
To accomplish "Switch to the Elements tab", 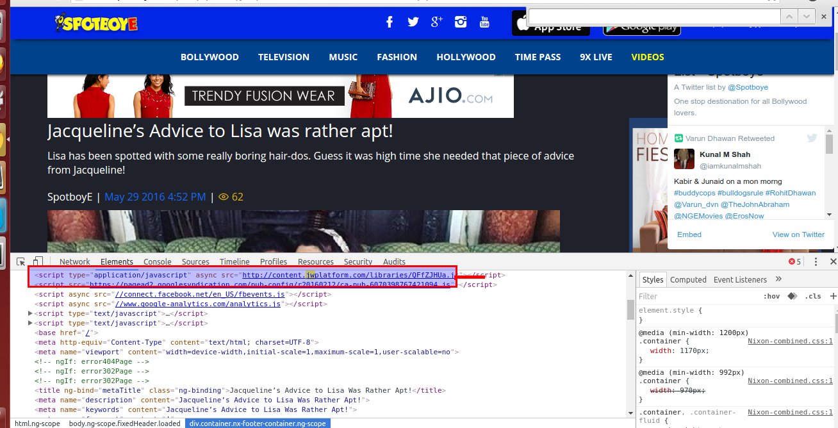I will coord(117,261).
